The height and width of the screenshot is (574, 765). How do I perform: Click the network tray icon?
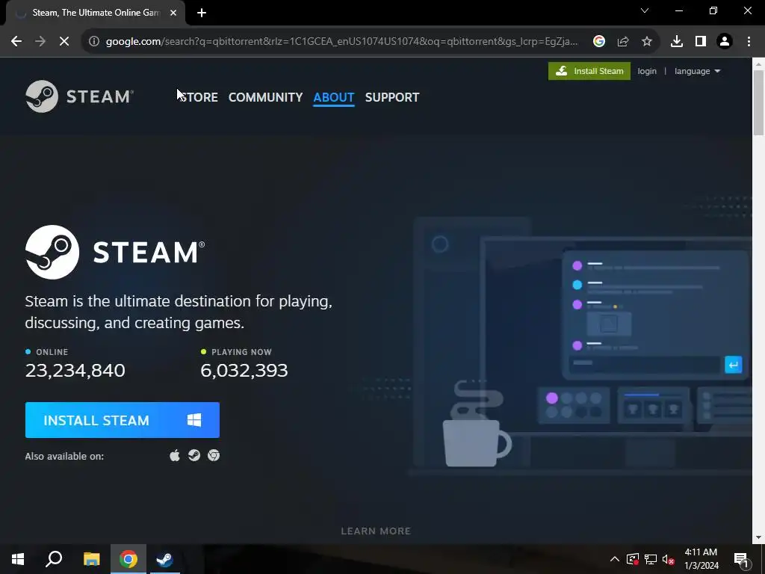[x=651, y=559]
